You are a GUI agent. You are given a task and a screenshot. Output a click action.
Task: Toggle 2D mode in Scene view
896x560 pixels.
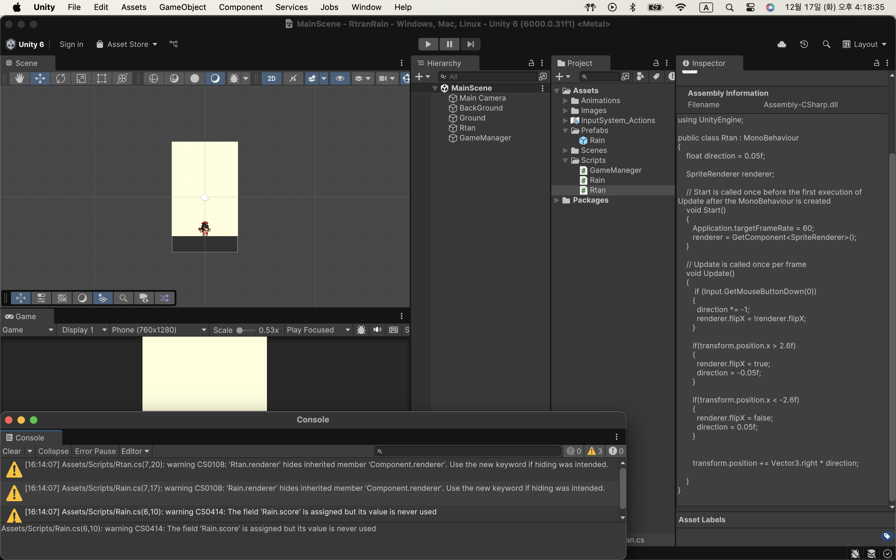[271, 78]
